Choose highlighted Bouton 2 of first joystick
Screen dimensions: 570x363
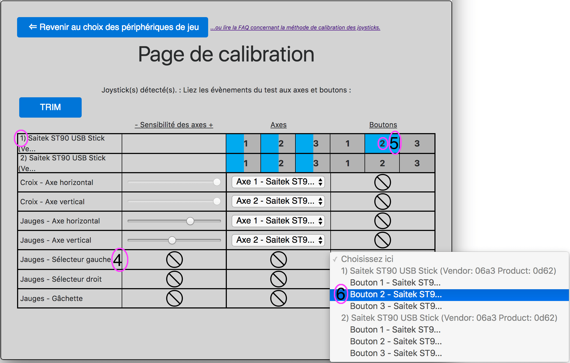tap(449, 294)
